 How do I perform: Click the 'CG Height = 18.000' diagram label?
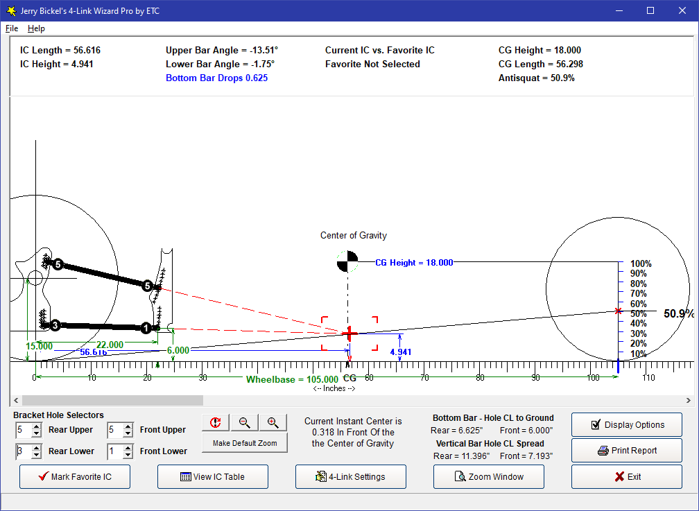[x=414, y=263]
